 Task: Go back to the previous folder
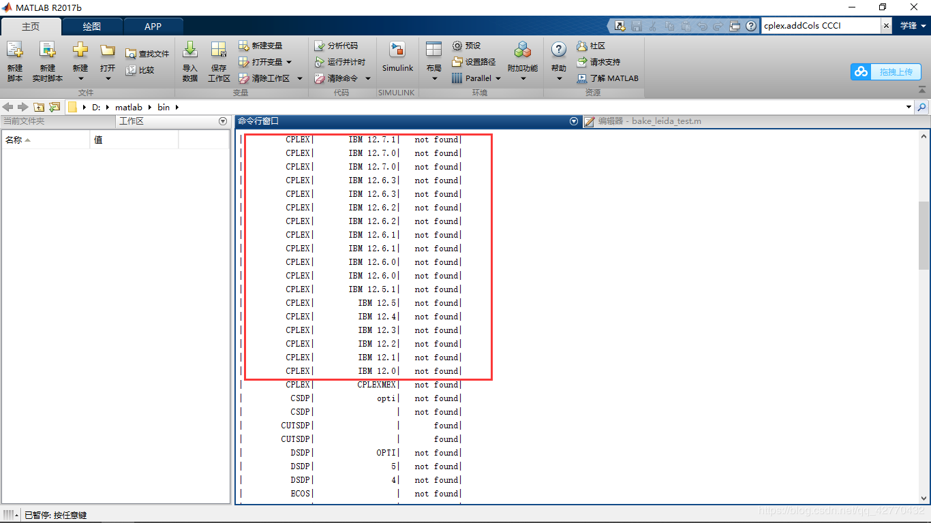tap(8, 107)
